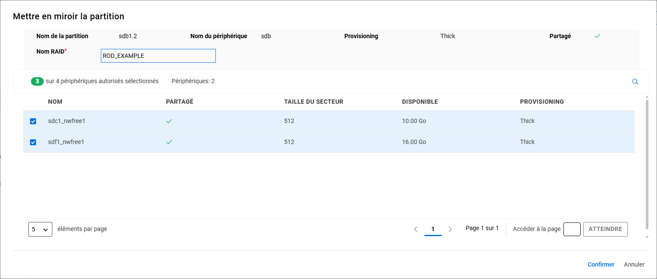Click the shared checkmark for sdf1_nwfree1
The width and height of the screenshot is (657, 279).
(169, 142)
